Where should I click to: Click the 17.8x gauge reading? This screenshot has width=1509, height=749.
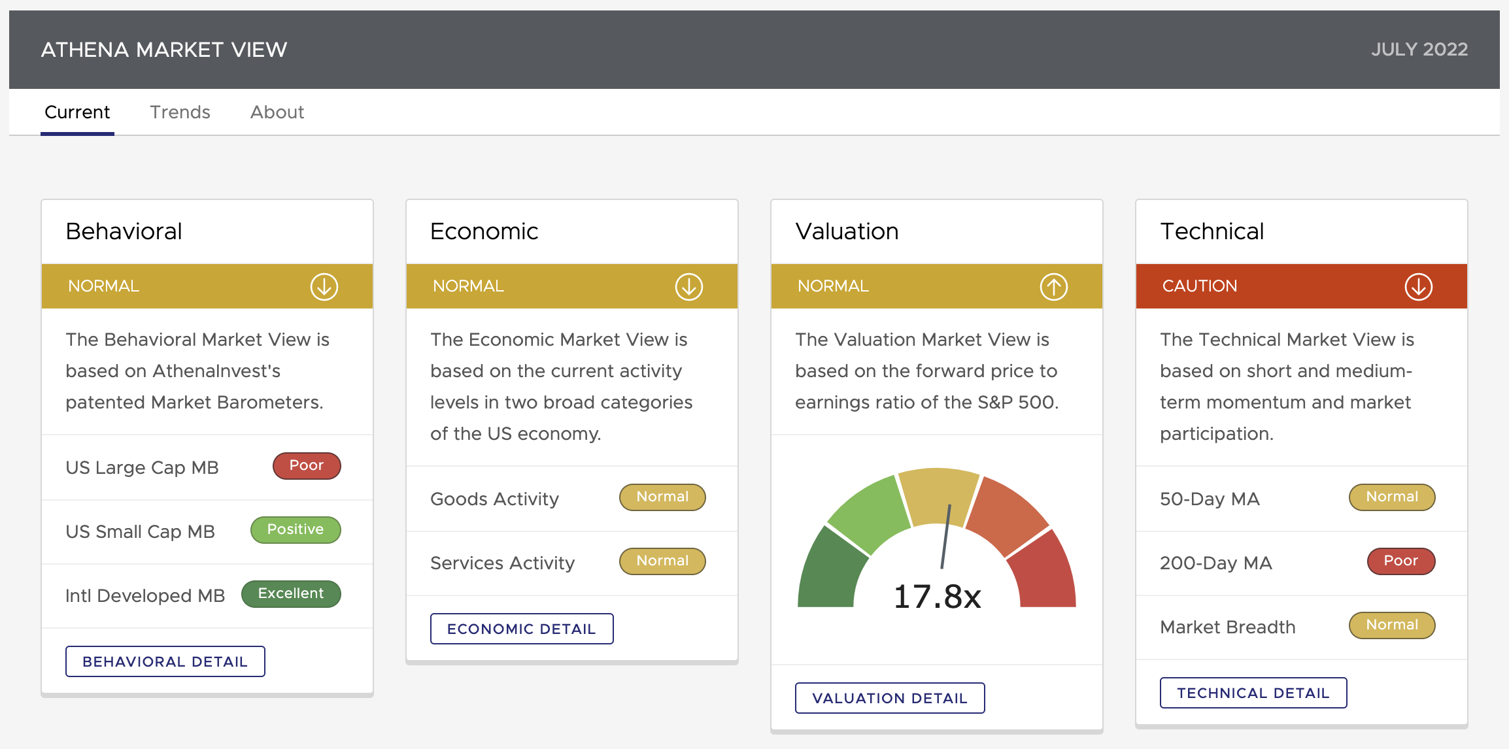point(937,596)
